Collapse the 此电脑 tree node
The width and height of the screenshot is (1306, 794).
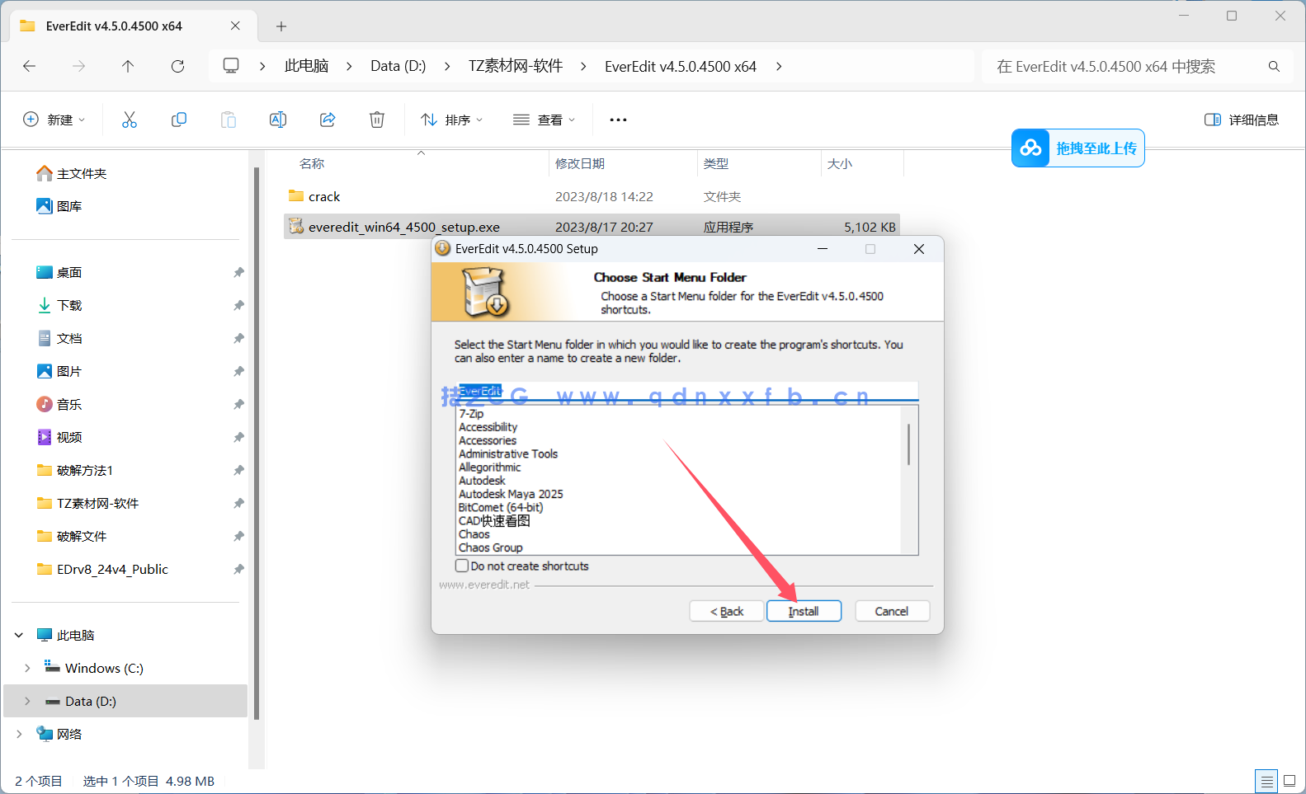pos(19,635)
